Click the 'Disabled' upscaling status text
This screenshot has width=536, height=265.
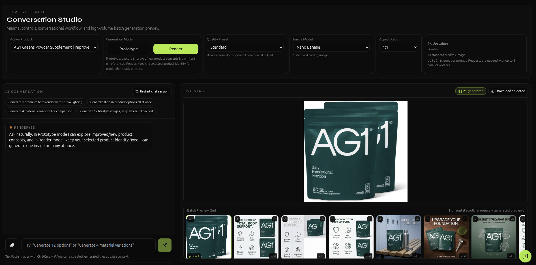(434, 49)
